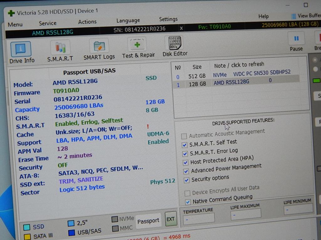Toggle Automatic Acoustic Management checkbox
321x240 pixels.
184,136
